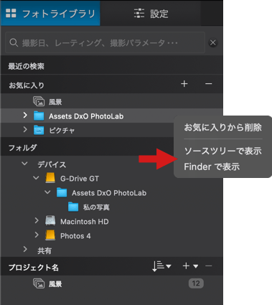Screen dimensions: 272x305
Task: Choose ソースツリーで表示 in context menu
Action: [x=222, y=151]
